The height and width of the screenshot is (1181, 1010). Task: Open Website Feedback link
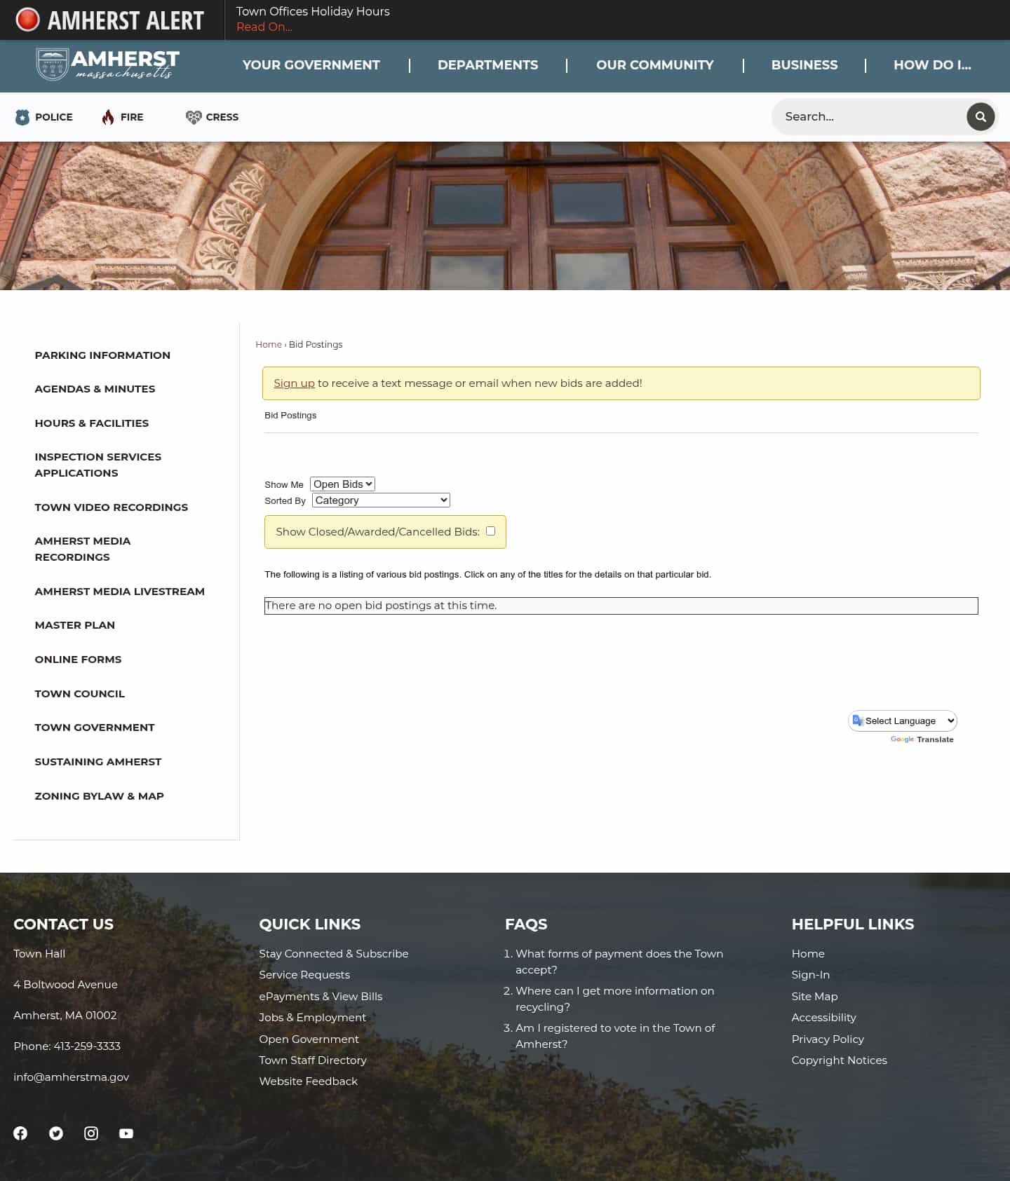pos(309,1081)
